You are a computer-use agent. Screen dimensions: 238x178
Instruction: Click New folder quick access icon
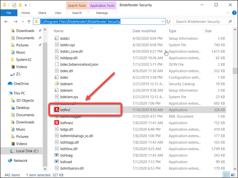coord(20,5)
